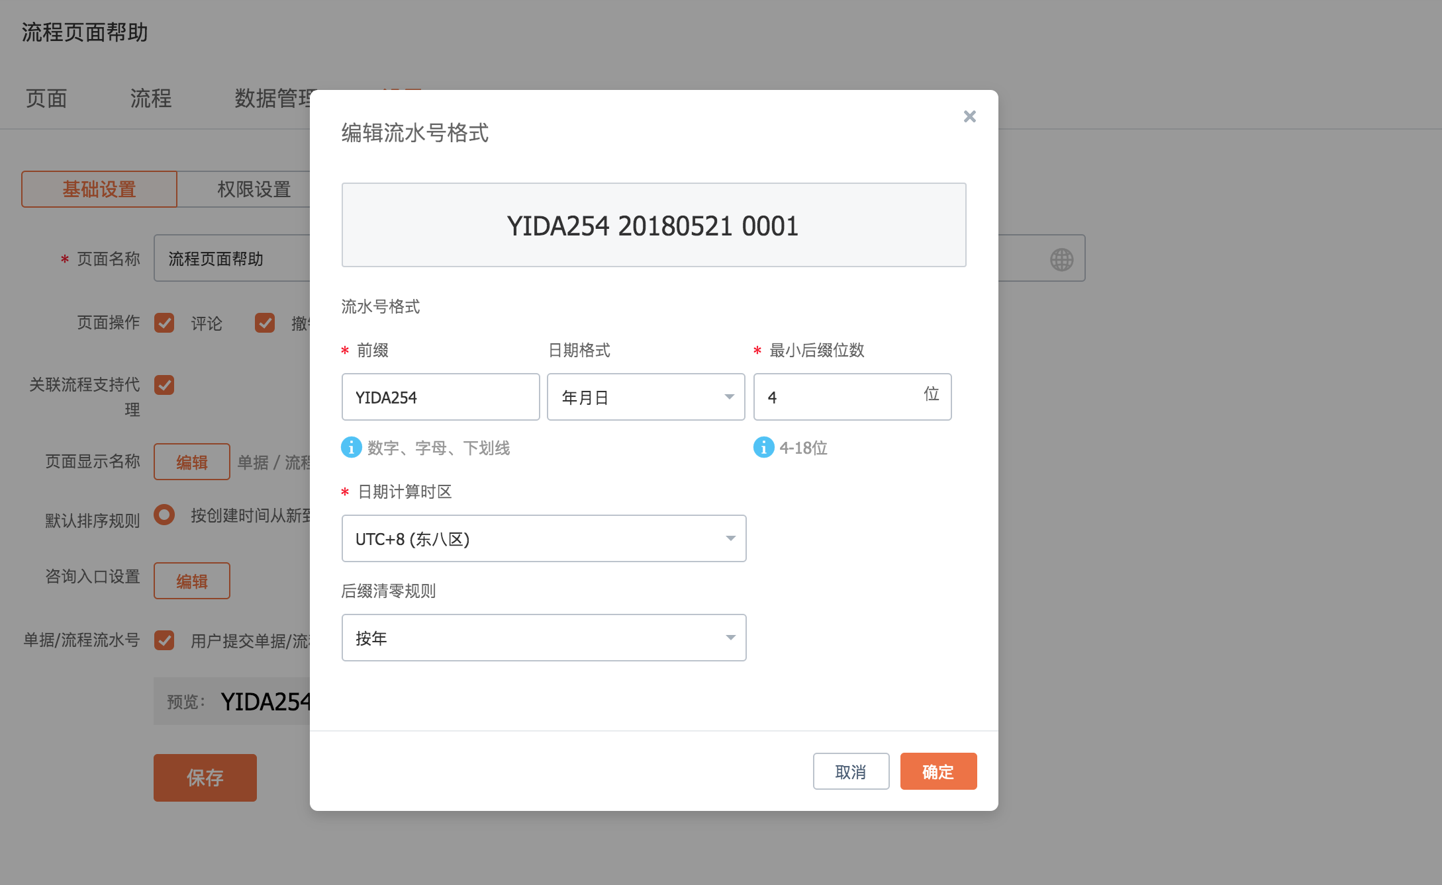Close the serial number format dialog
This screenshot has width=1442, height=885.
[x=969, y=116]
